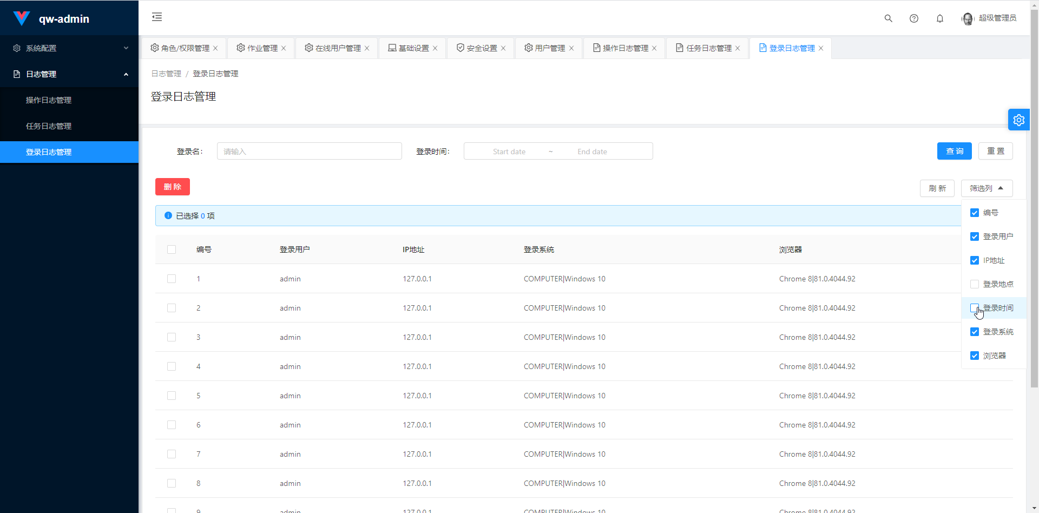Select the checkbox for row 1
Viewport: 1039px width, 513px height.
point(172,279)
